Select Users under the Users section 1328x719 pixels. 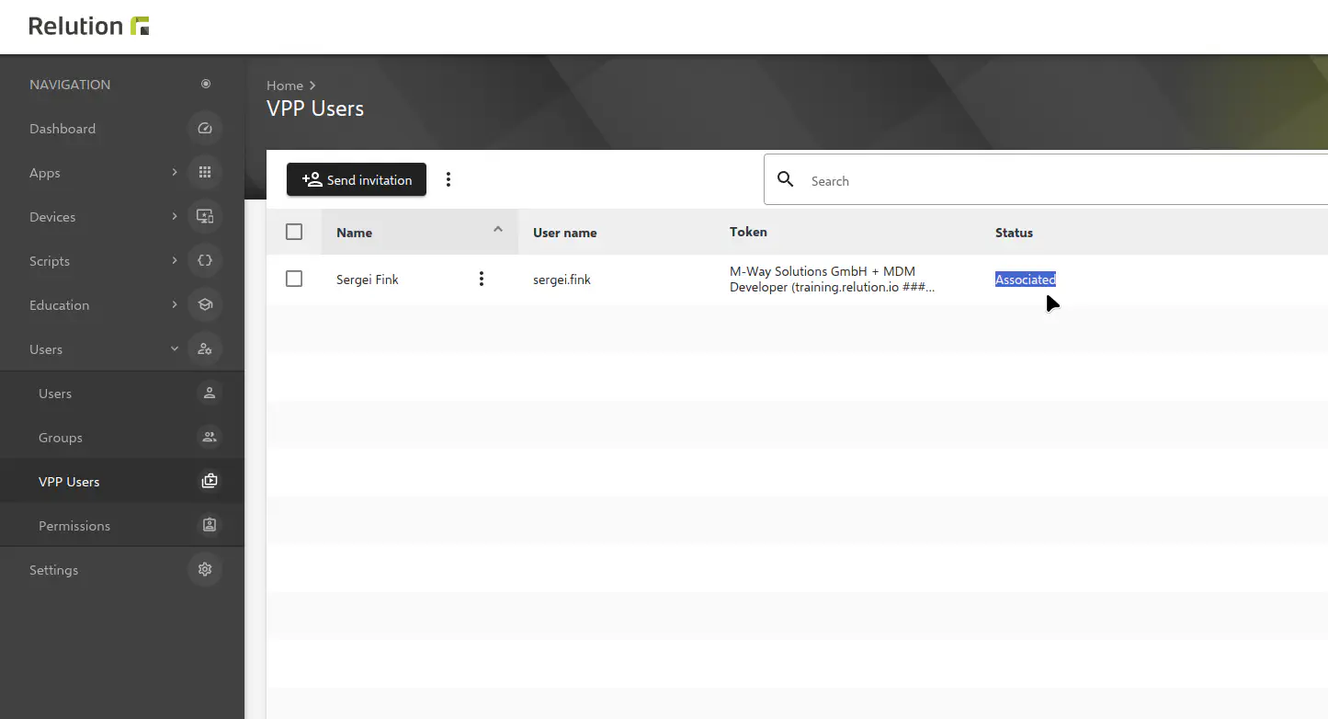point(55,394)
